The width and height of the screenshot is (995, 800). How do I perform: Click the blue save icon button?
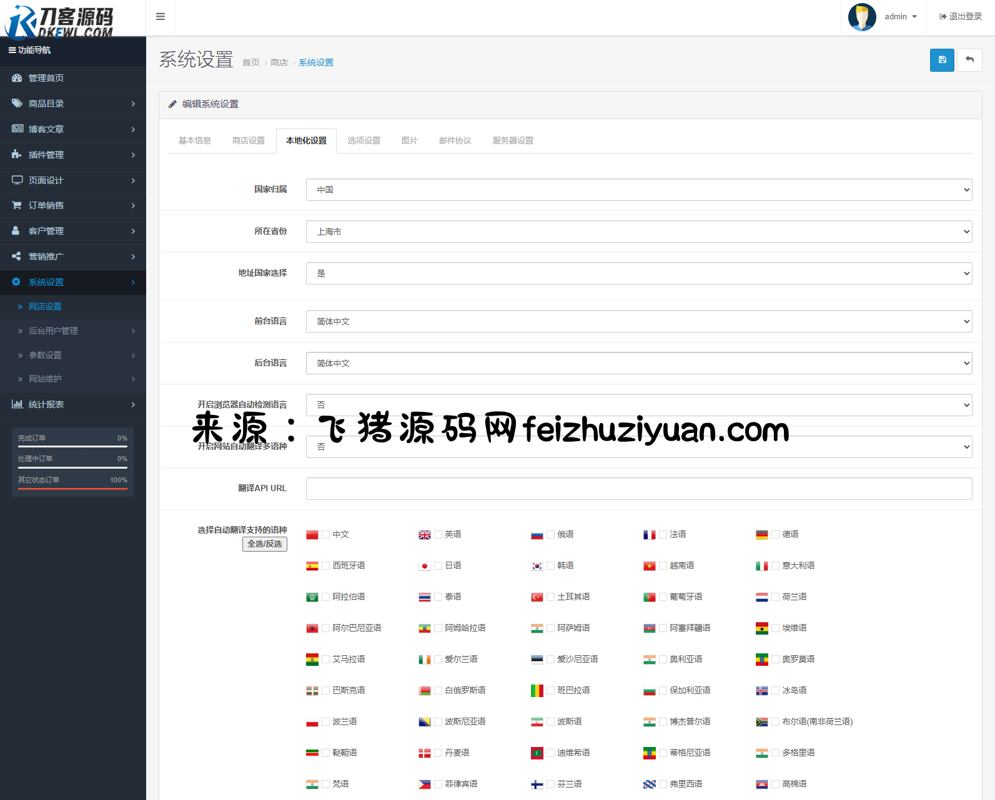point(941,60)
